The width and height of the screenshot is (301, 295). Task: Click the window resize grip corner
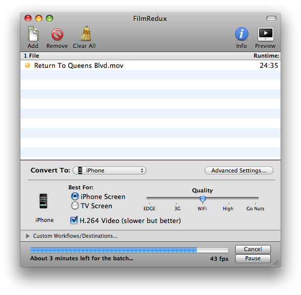click(276, 262)
